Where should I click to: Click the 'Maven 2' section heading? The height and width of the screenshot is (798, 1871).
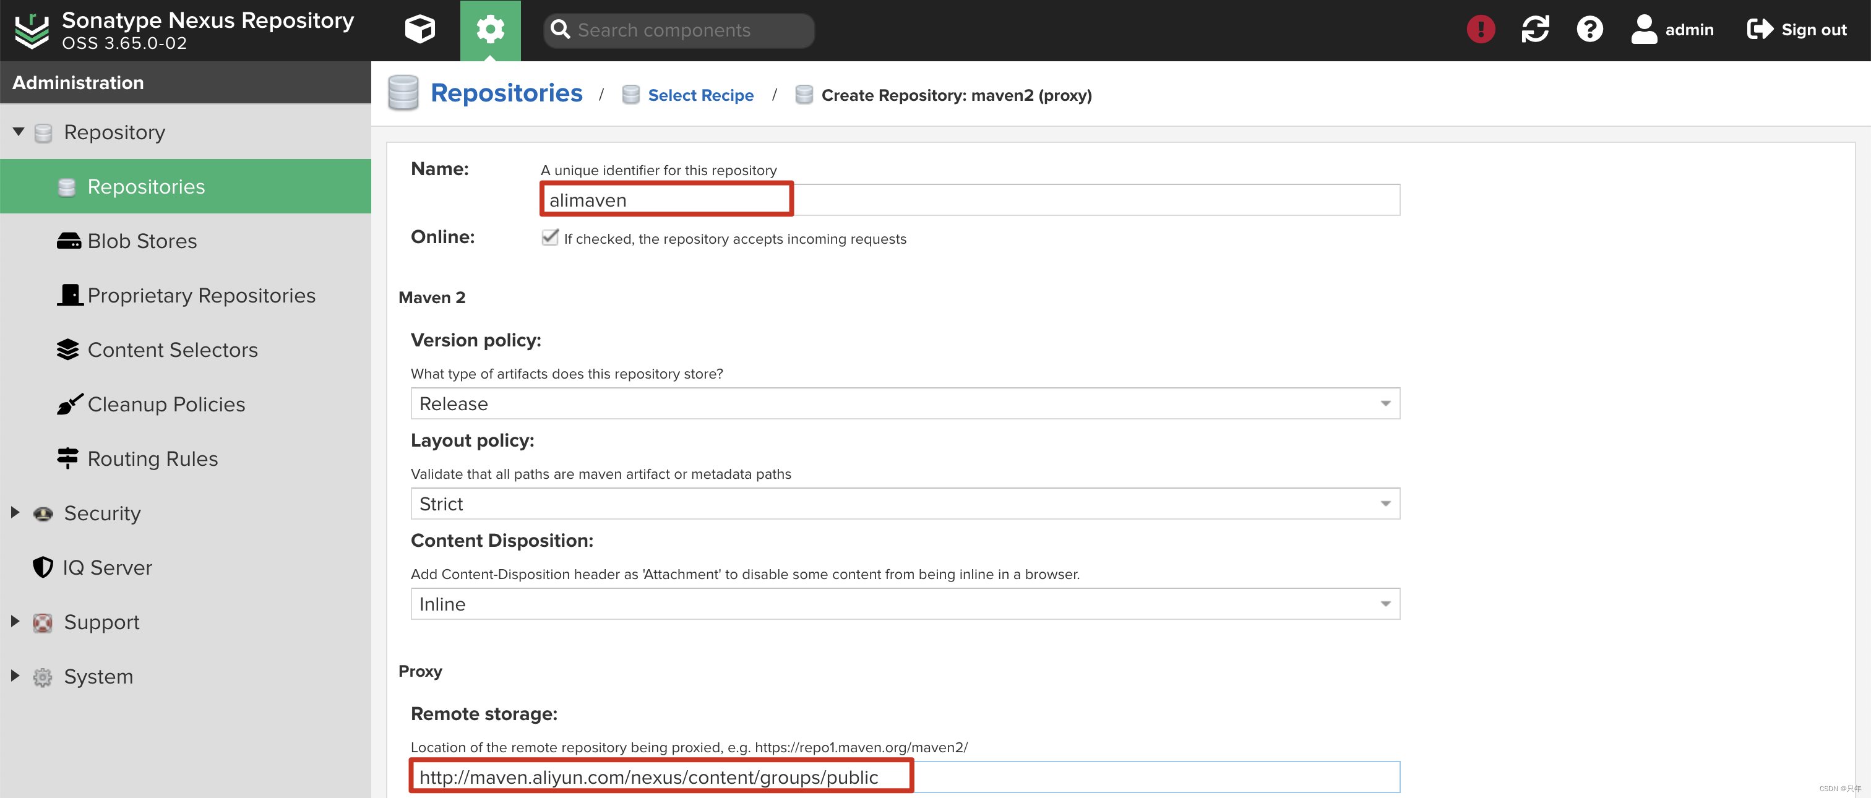click(x=432, y=297)
